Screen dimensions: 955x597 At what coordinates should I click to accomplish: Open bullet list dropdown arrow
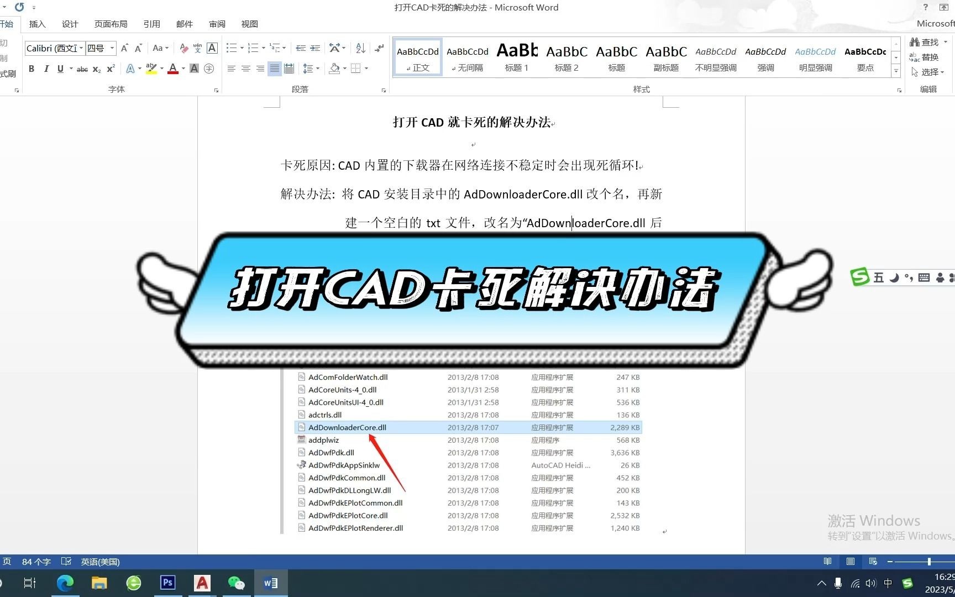click(242, 48)
